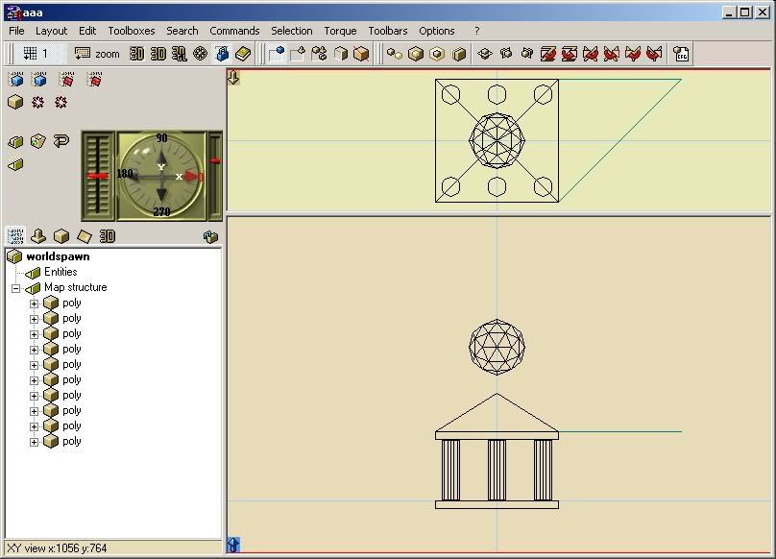Open the Torque menu
This screenshot has height=559, width=776.
[340, 31]
